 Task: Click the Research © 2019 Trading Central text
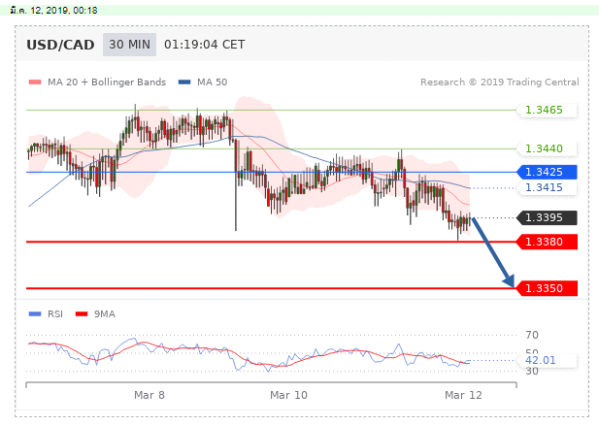(500, 82)
